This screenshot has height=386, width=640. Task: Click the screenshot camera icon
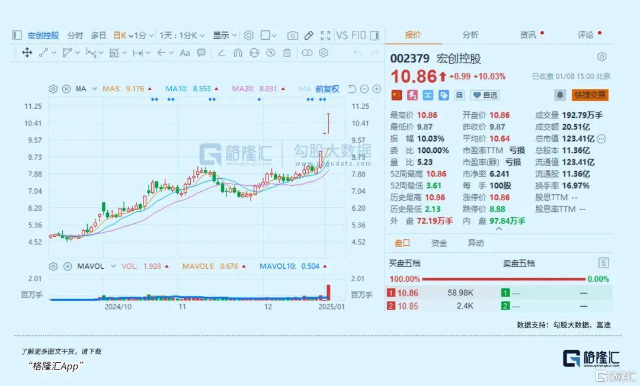[x=293, y=36]
